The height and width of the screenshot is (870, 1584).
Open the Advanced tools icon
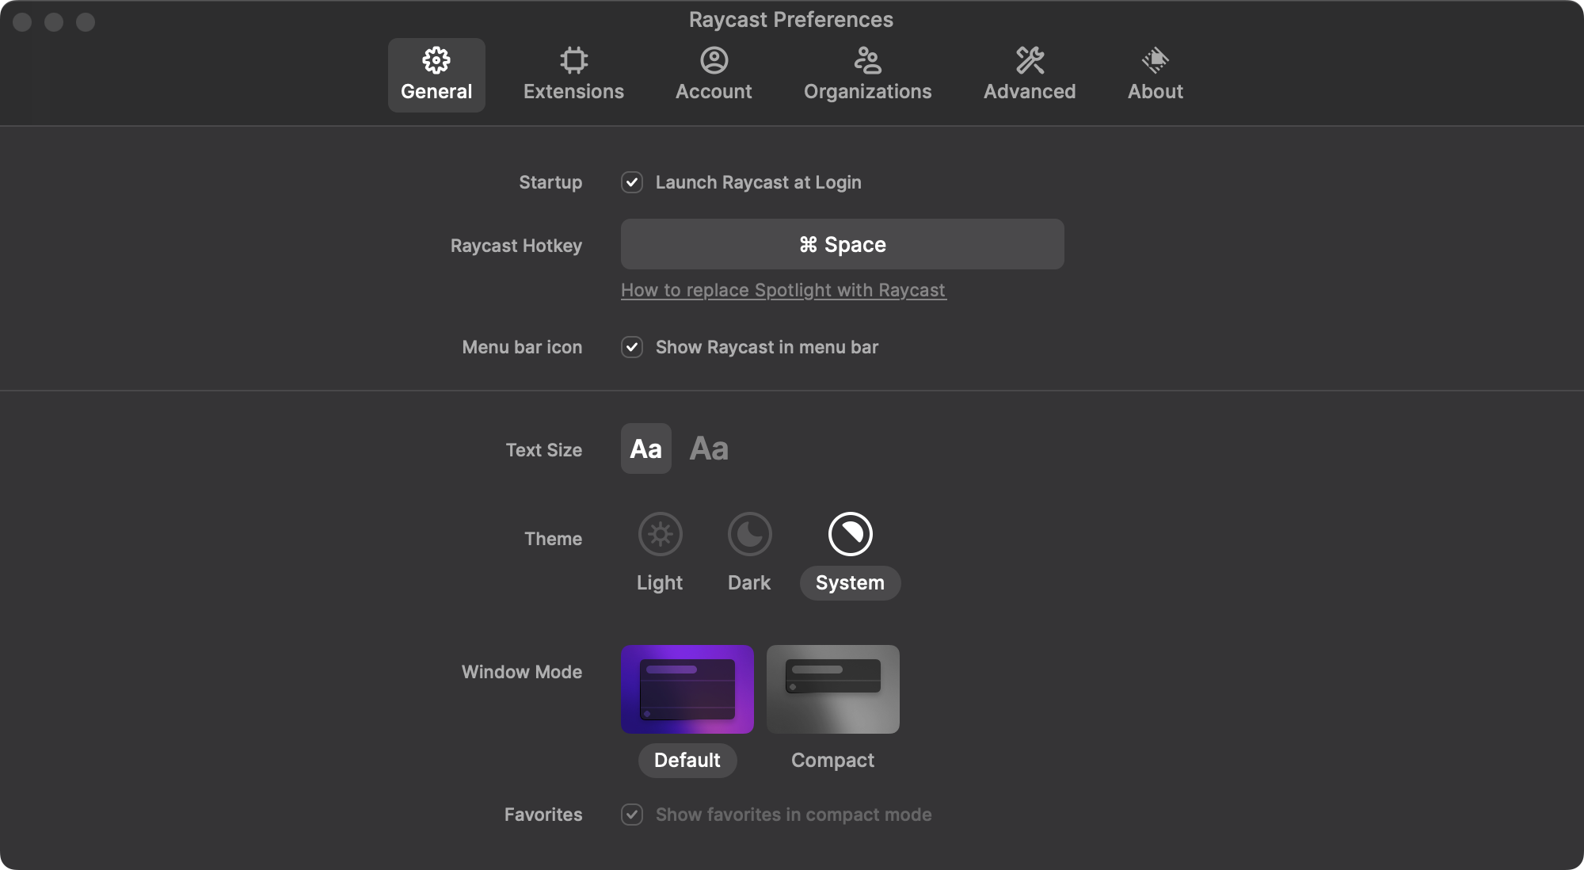pyautogui.click(x=1030, y=60)
